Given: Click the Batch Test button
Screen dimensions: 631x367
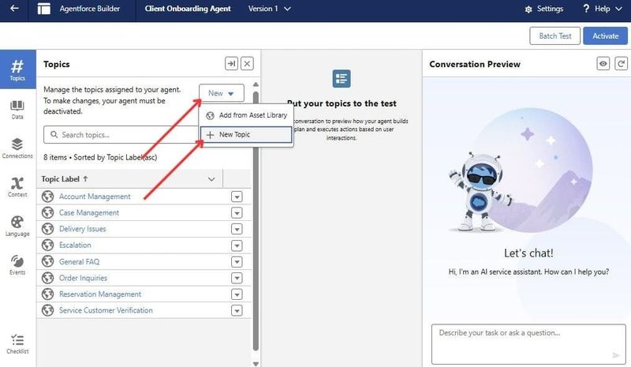Looking at the screenshot, I should 555,36.
